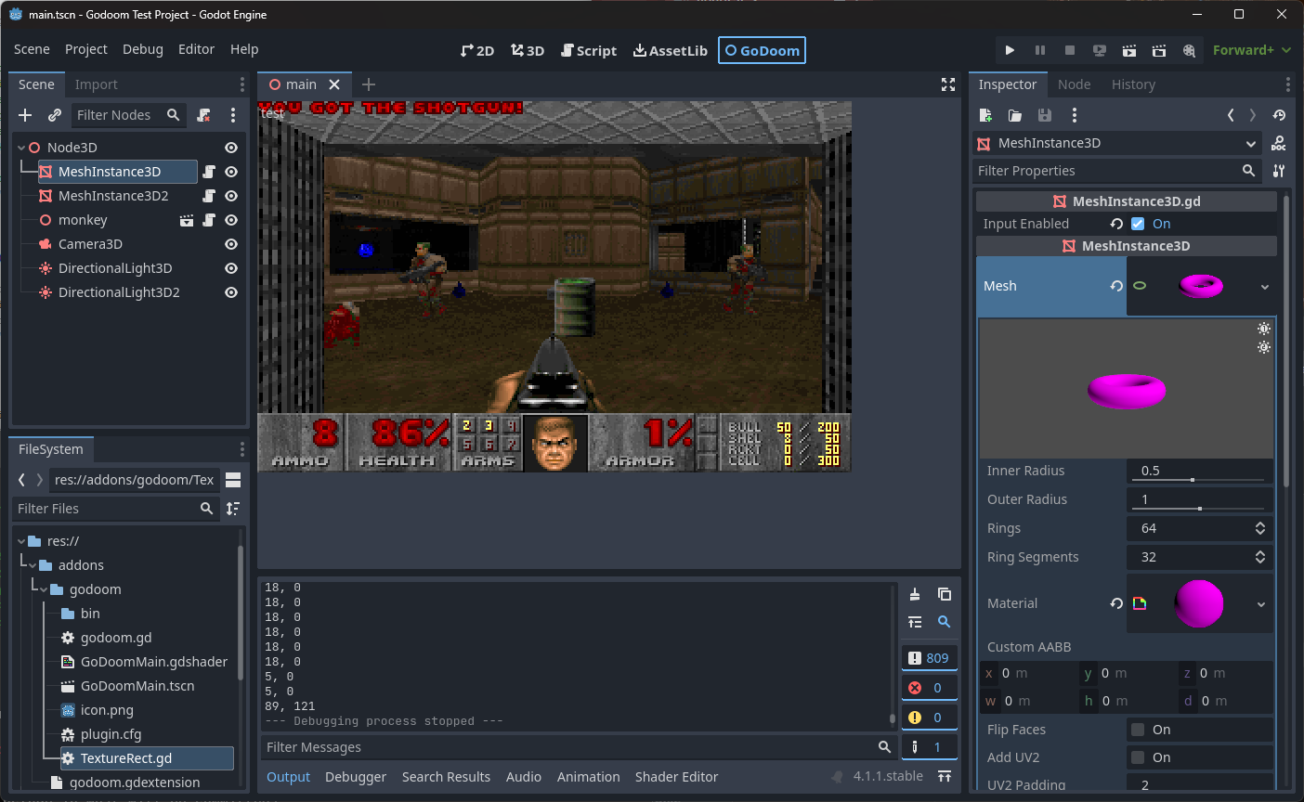Image resolution: width=1304 pixels, height=802 pixels.
Task: Clear the output log
Action: click(915, 594)
